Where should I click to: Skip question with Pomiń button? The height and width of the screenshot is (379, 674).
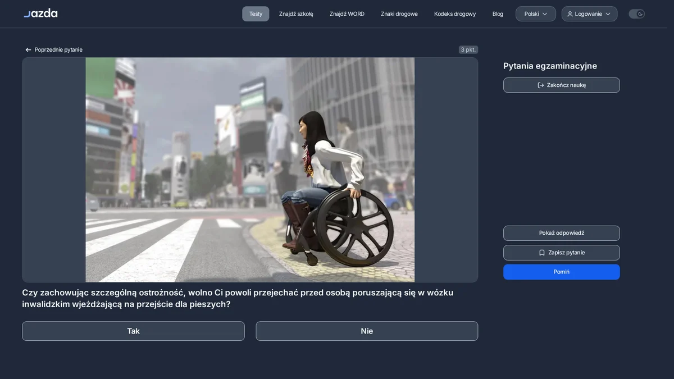pos(562,272)
